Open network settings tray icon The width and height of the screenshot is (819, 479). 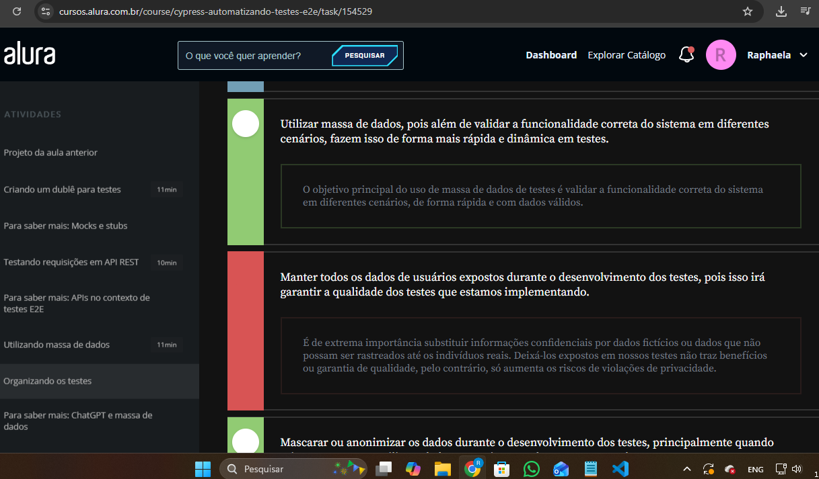(x=781, y=469)
